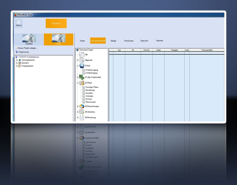This screenshot has width=237, height=185.
Task: Open the Berichte tab
Action: coord(160,41)
